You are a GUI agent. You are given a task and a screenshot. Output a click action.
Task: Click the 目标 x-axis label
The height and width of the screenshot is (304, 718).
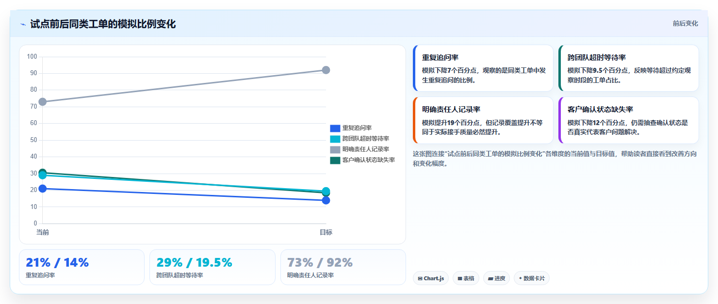pos(326,232)
